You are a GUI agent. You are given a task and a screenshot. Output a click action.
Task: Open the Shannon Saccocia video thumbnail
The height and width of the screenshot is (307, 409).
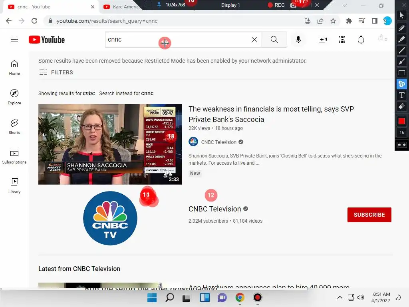click(110, 144)
